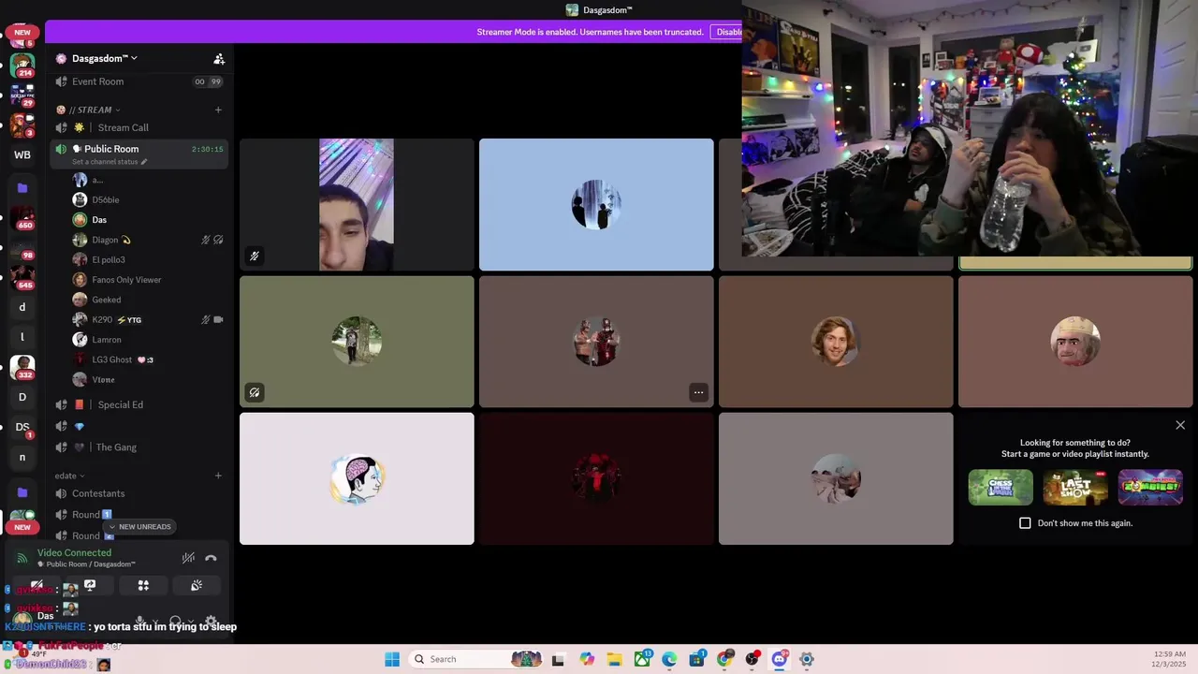Open the three-dot options on the middle video tile

[698, 392]
